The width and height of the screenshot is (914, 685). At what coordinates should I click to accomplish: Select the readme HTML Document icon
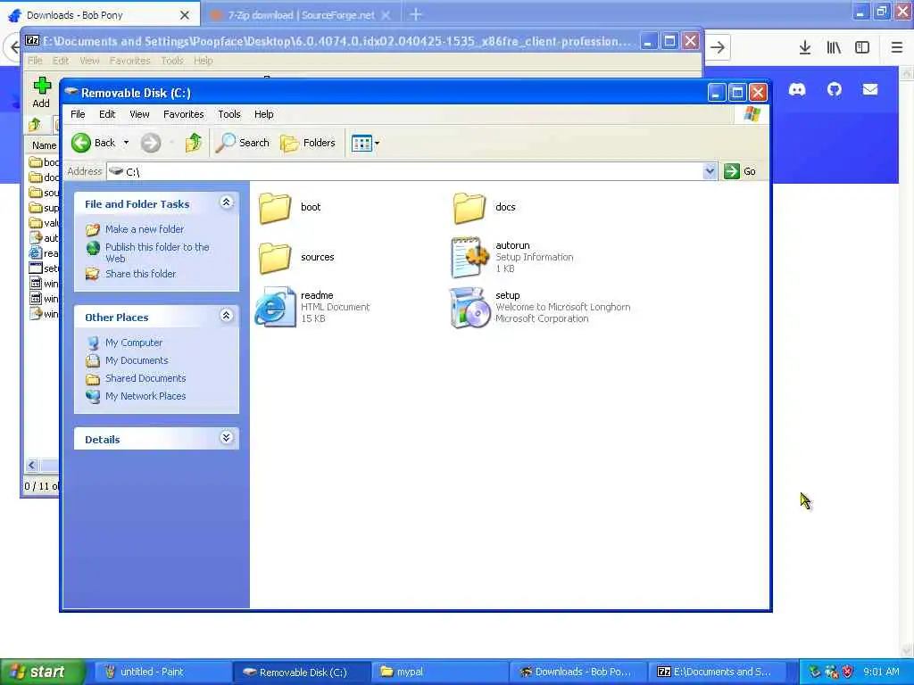click(275, 307)
